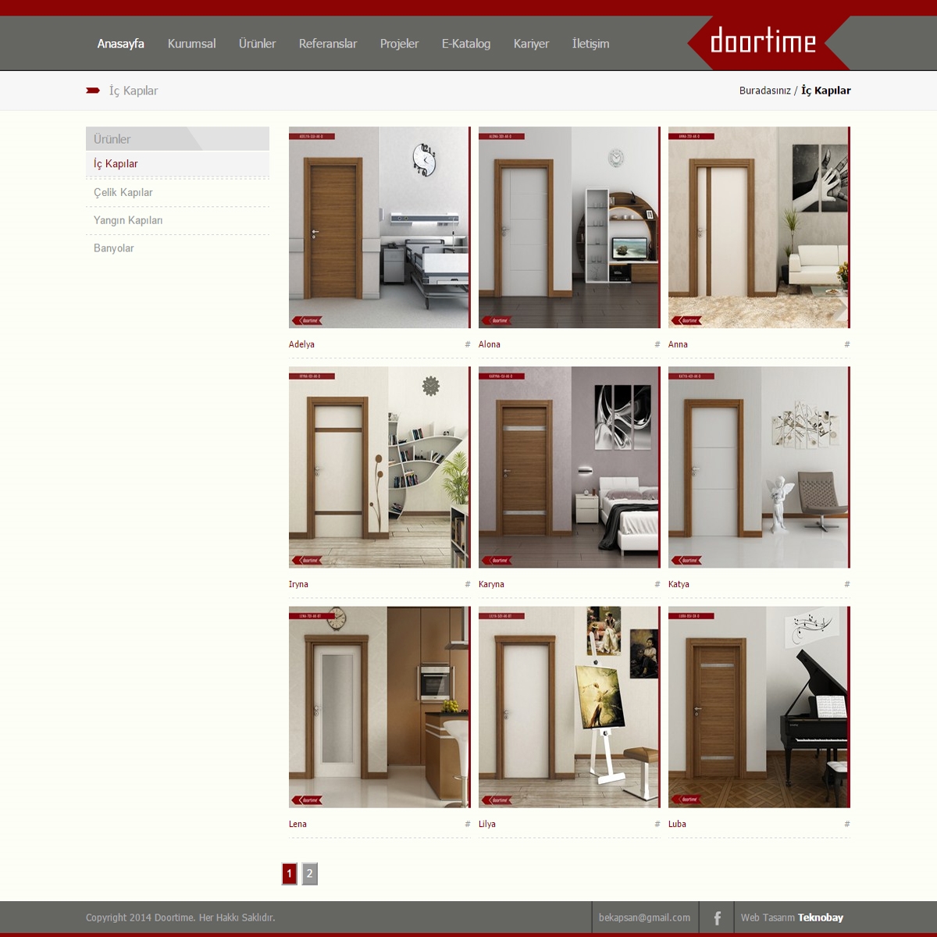Go to the Ürünler navigation menu
The width and height of the screenshot is (937, 937).
(x=257, y=44)
